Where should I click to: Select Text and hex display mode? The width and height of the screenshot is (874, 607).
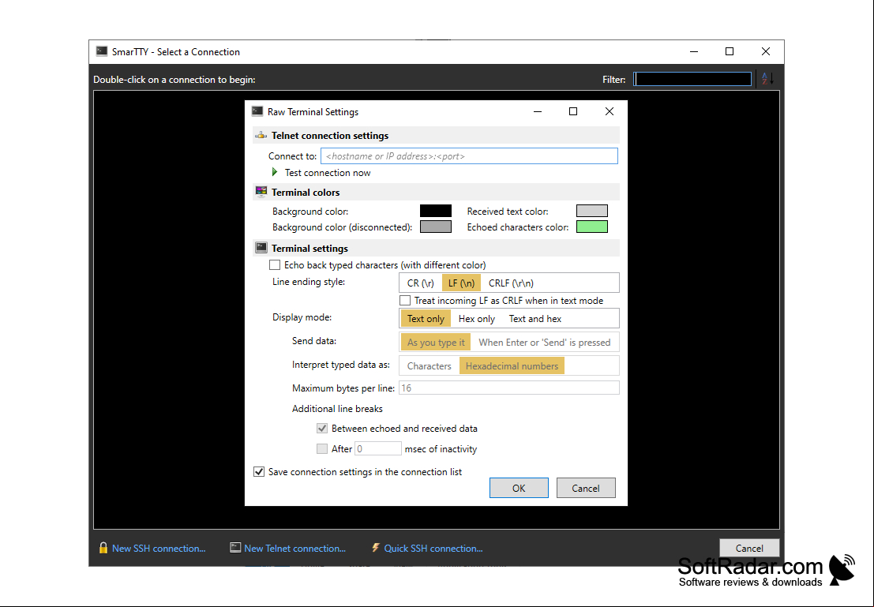[535, 319]
